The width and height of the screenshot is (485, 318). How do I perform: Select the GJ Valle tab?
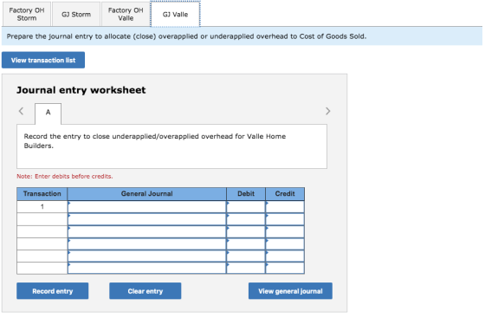click(x=175, y=14)
